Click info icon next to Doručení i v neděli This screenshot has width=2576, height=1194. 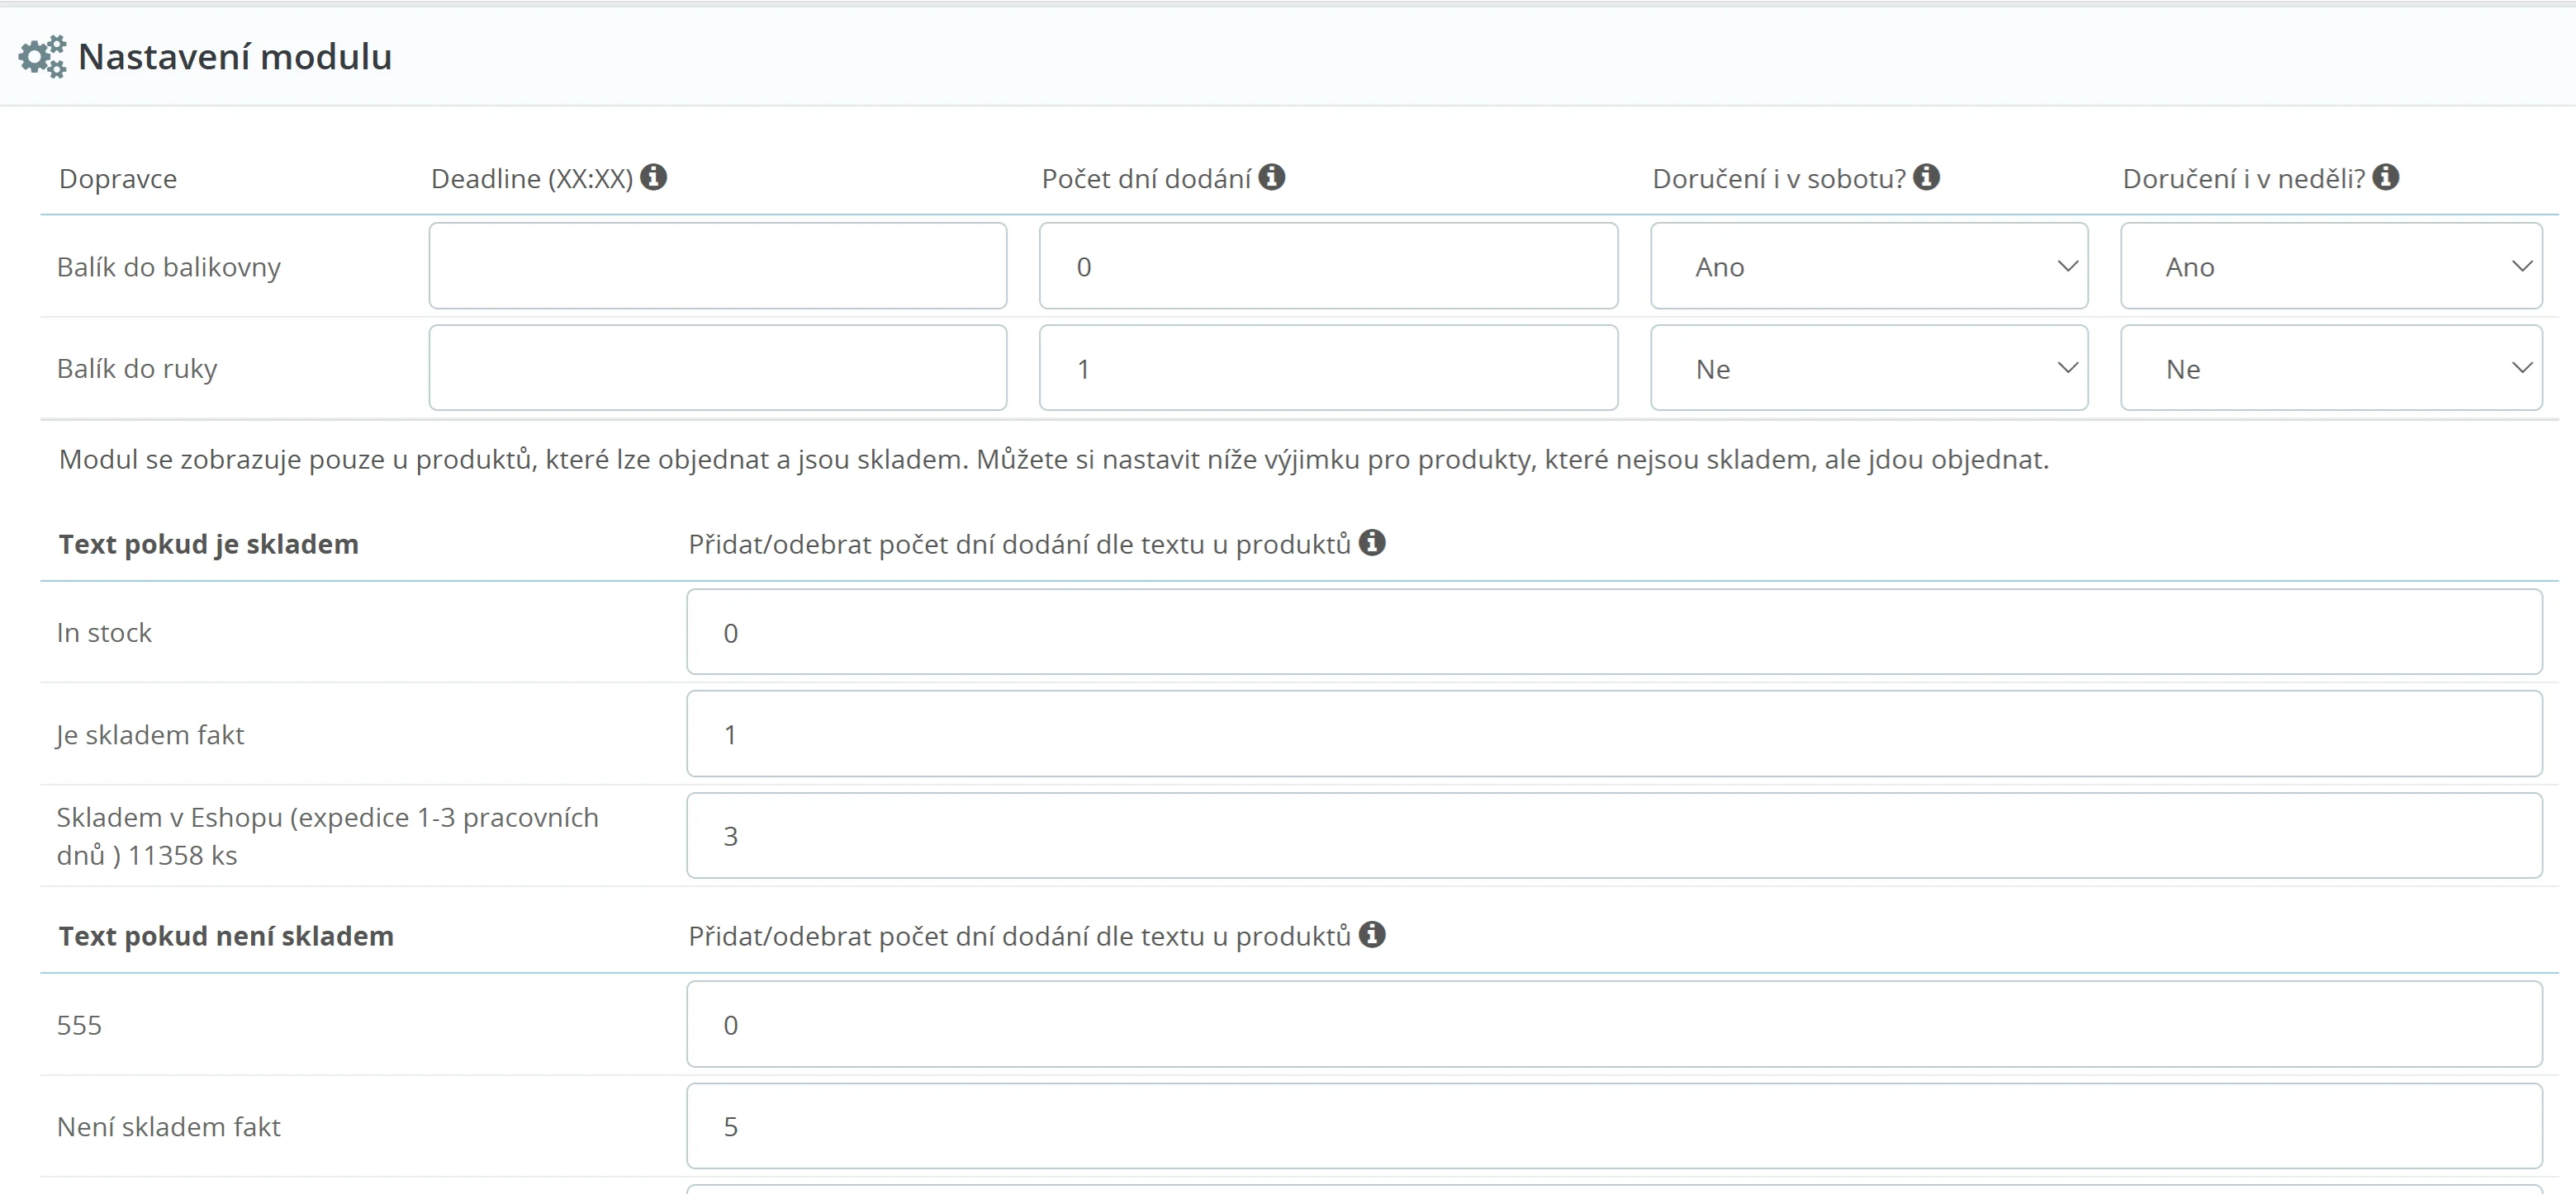point(2385,177)
